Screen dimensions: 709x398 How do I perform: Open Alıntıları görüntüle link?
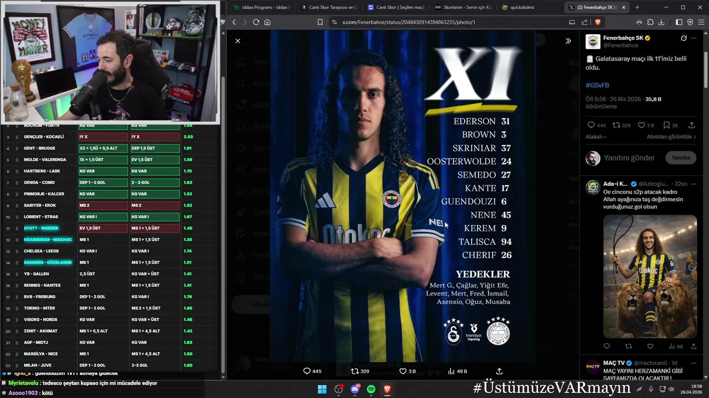tap(671, 137)
